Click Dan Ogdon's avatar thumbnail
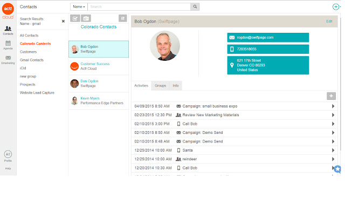The image size is (345, 215). 74,83
